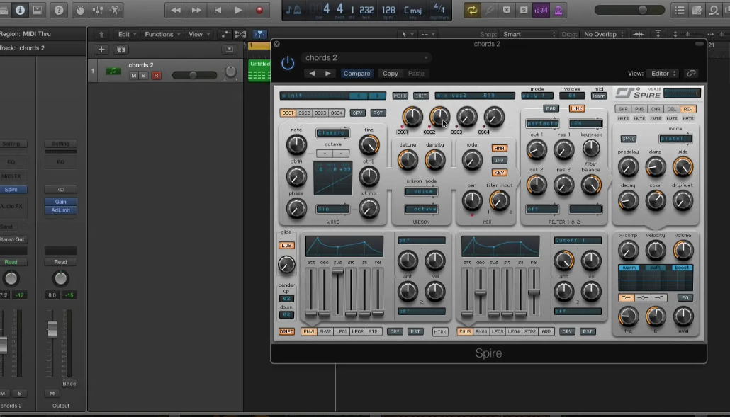
Task: Click the plugin link chain icon
Action: 691,74
